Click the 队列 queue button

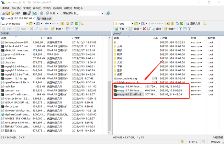[x=50, y=13]
